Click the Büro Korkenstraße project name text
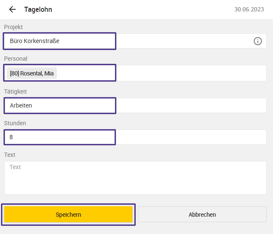273x234 pixels. (x=34, y=41)
